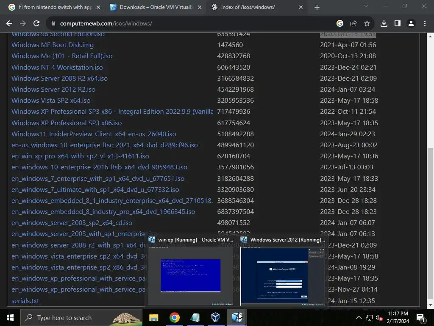Click the 'Type here to search' box
Image resolution: width=434 pixels, height=326 pixels.
point(81,318)
